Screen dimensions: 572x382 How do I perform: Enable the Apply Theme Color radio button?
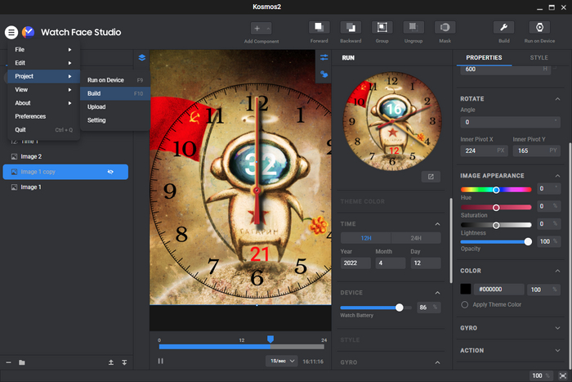click(465, 304)
